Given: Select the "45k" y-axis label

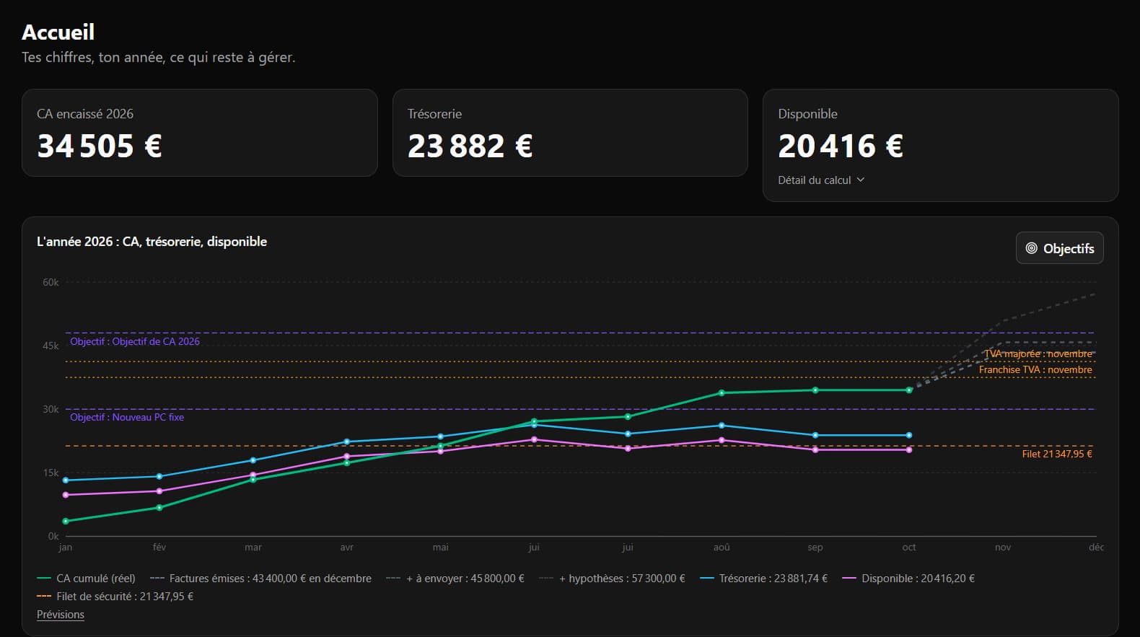Looking at the screenshot, I should 51,346.
